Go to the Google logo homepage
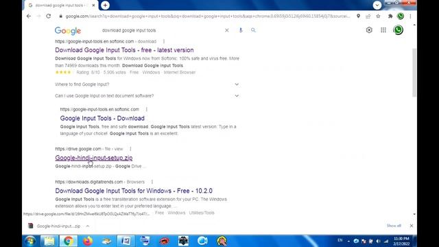Image resolution: width=439 pixels, height=247 pixels. point(68,30)
